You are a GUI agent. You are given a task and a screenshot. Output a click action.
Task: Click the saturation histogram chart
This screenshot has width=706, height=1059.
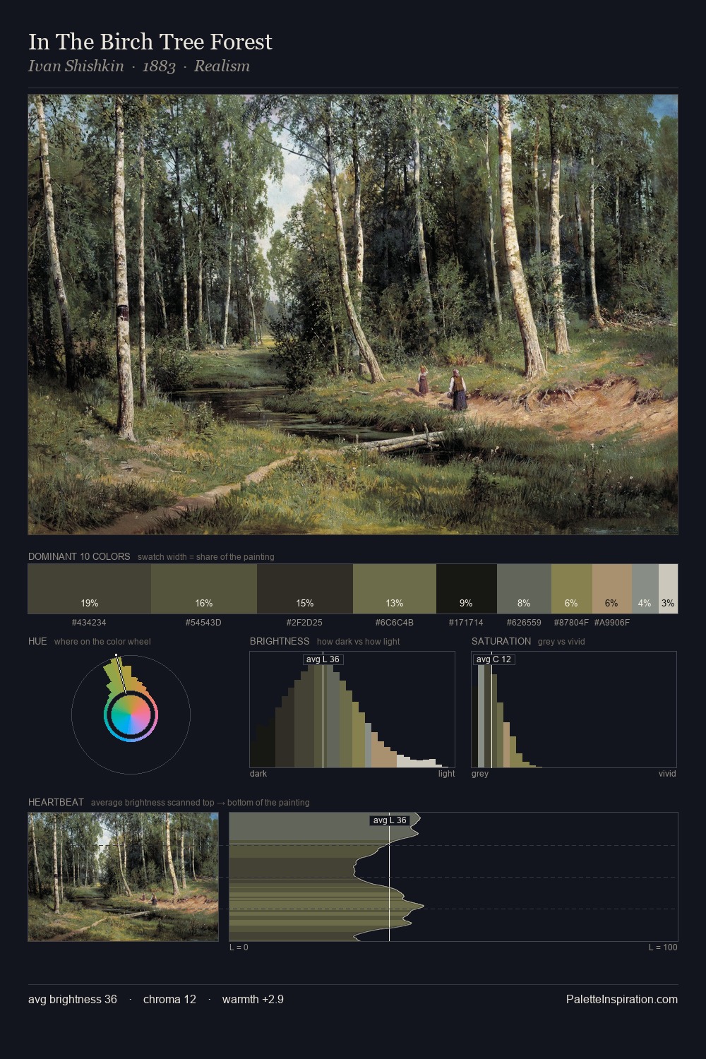click(574, 710)
